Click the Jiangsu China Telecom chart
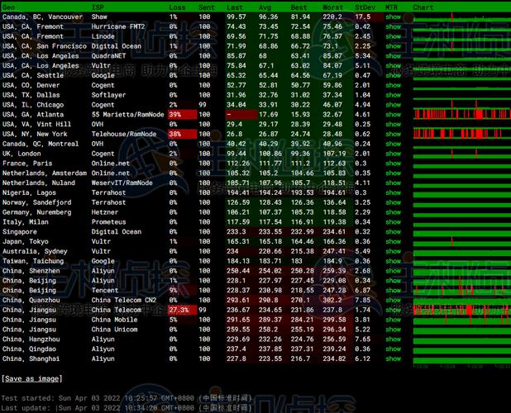Screen dimensions: 511x413 [461, 310]
